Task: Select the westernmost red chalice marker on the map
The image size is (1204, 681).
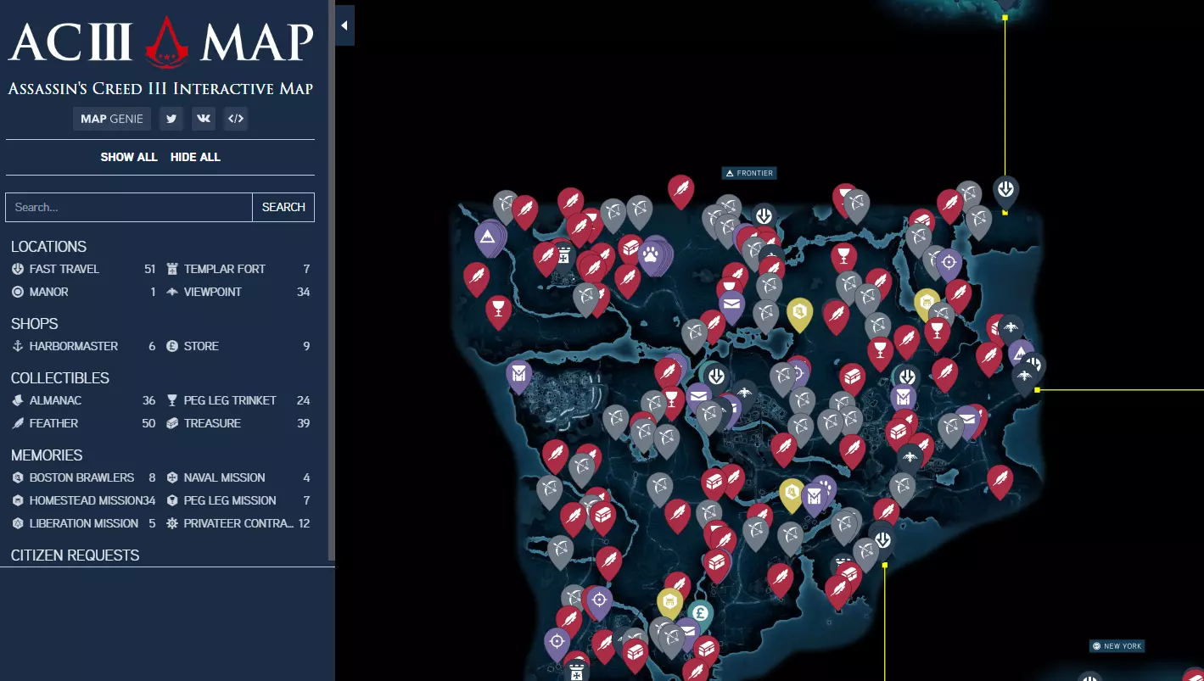Action: tap(498, 310)
